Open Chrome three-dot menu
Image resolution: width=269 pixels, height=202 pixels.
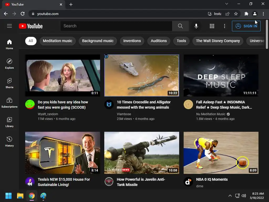tap(263, 14)
